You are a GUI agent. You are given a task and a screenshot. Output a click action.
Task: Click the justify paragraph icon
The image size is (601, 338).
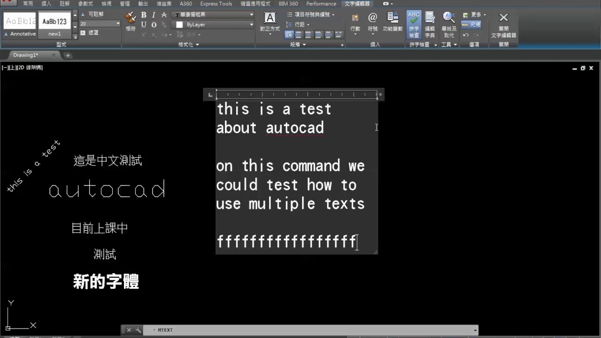tap(329, 35)
